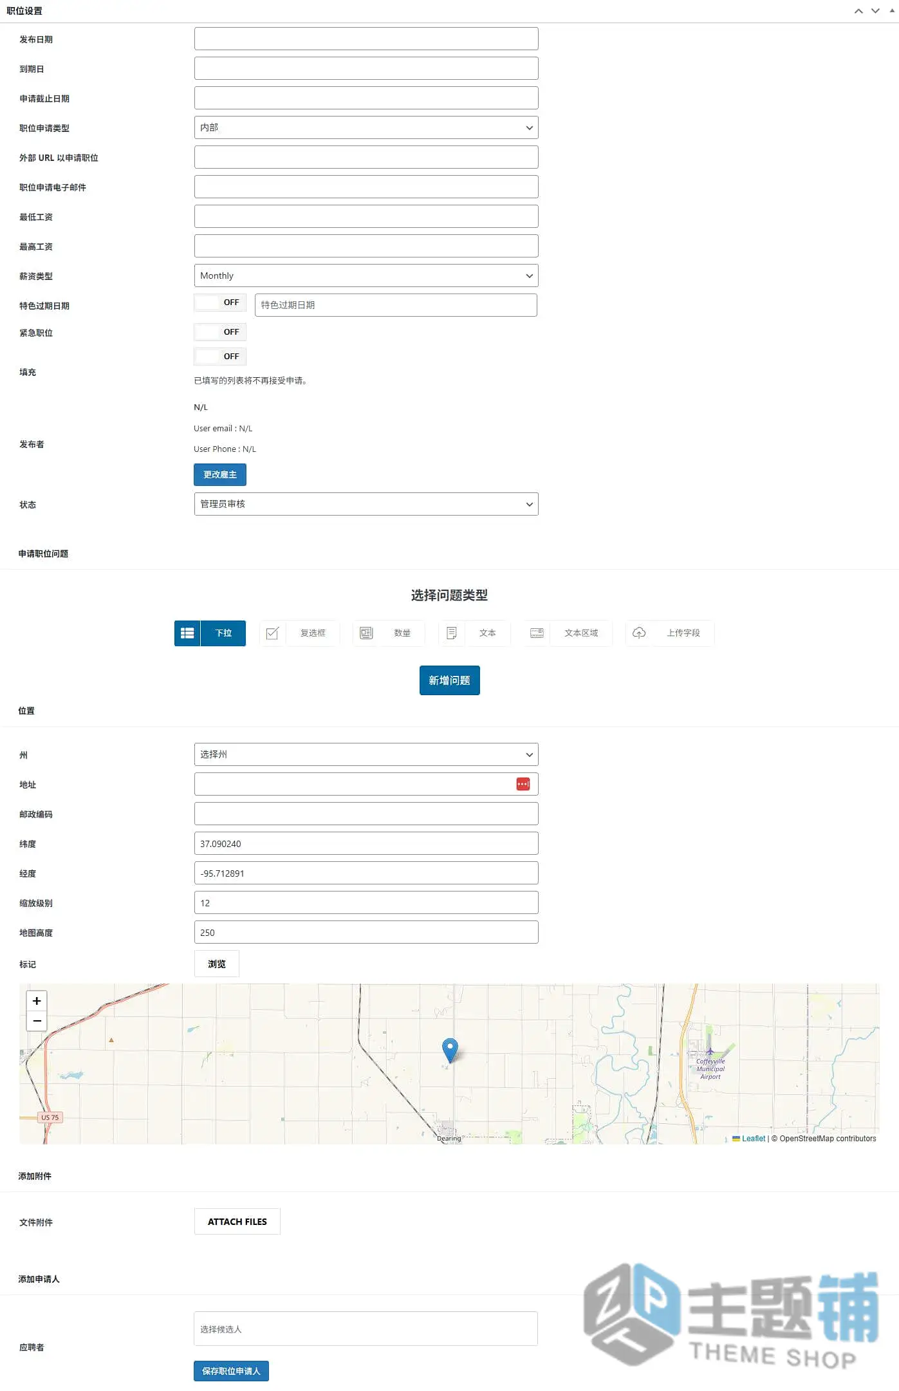Choose the 文本 question type label

click(x=488, y=633)
